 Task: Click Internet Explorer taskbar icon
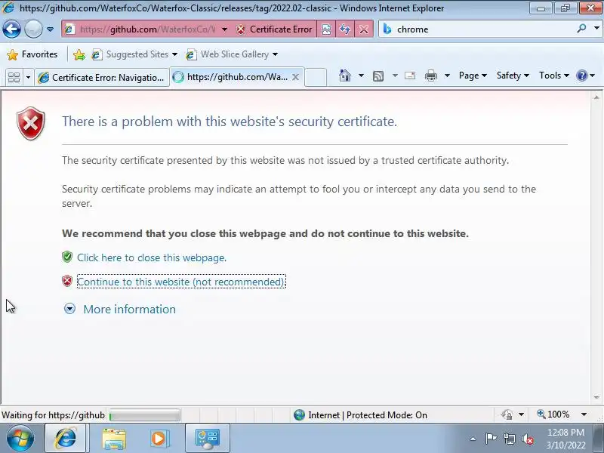[66, 438]
